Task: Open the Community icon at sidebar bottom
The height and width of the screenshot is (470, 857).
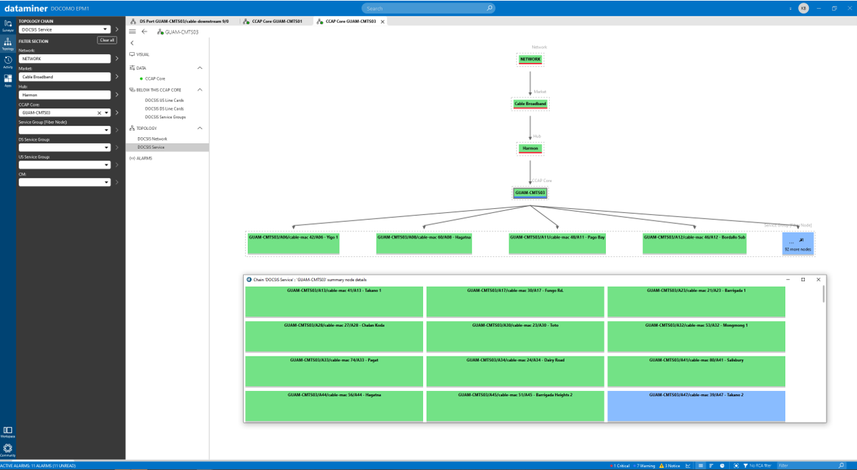Action: 7,449
